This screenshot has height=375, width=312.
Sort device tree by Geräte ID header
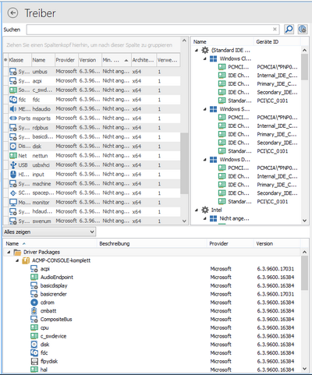click(277, 42)
